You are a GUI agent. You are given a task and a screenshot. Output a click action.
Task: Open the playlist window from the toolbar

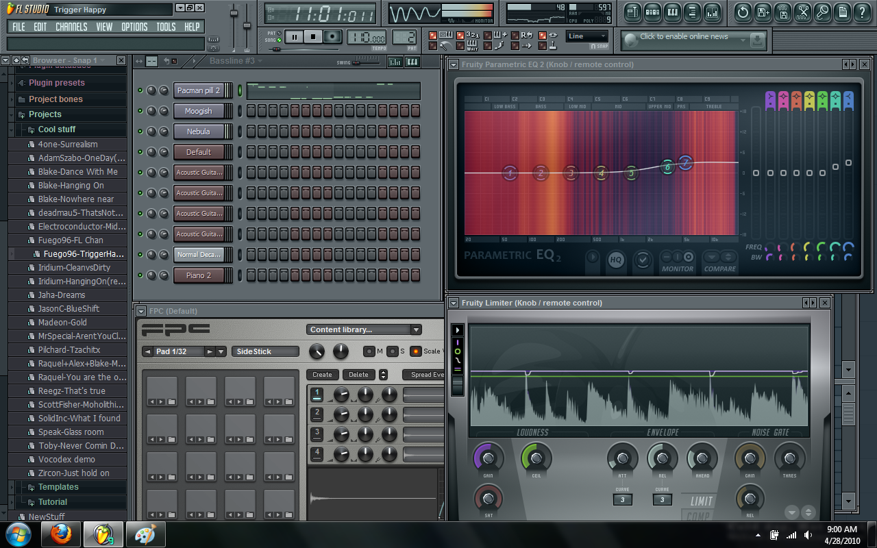(x=632, y=12)
